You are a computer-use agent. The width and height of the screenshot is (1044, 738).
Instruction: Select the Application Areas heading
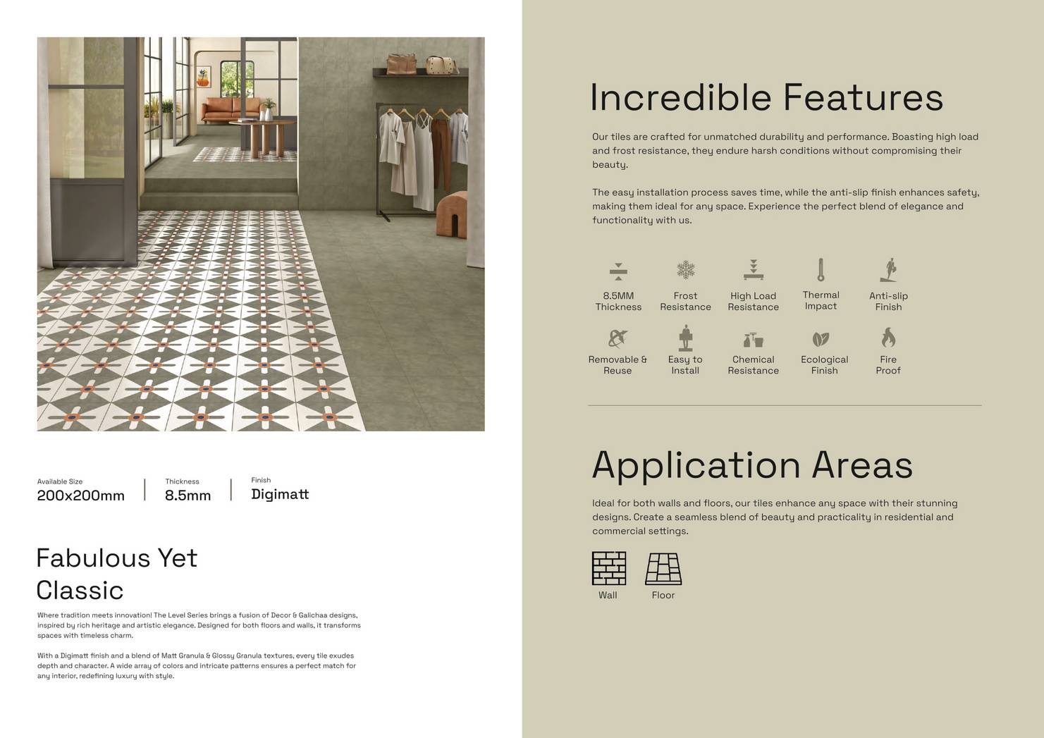click(751, 465)
